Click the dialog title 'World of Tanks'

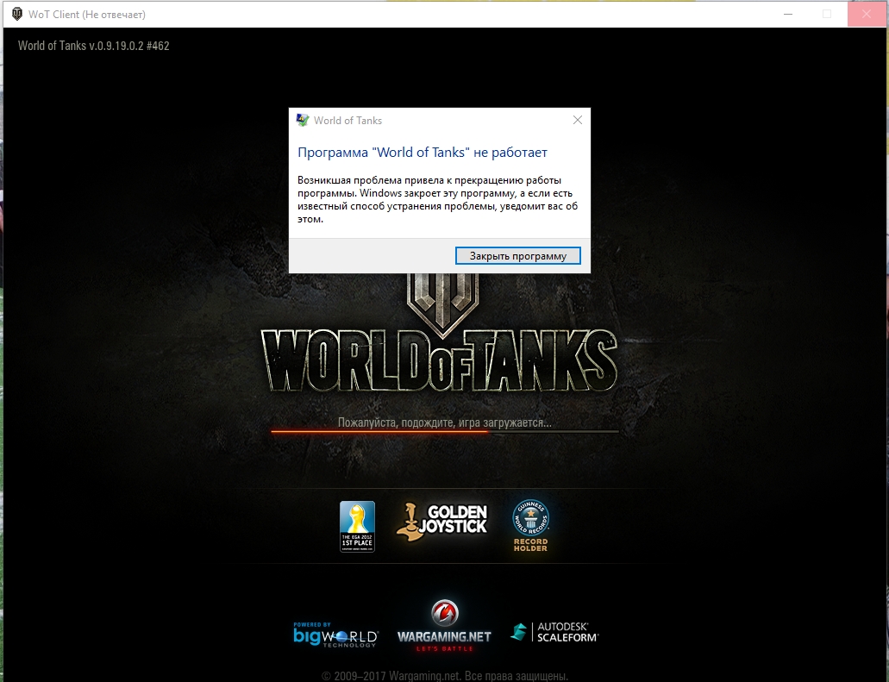pyautogui.click(x=347, y=121)
